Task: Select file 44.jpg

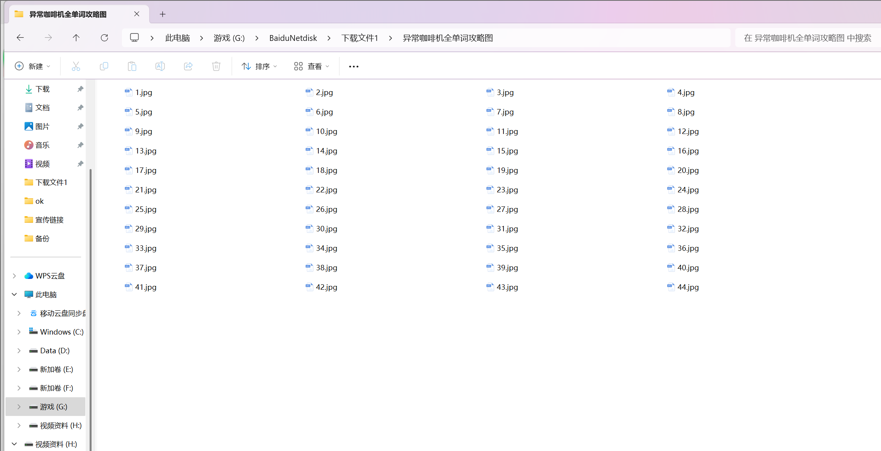Action: click(683, 287)
